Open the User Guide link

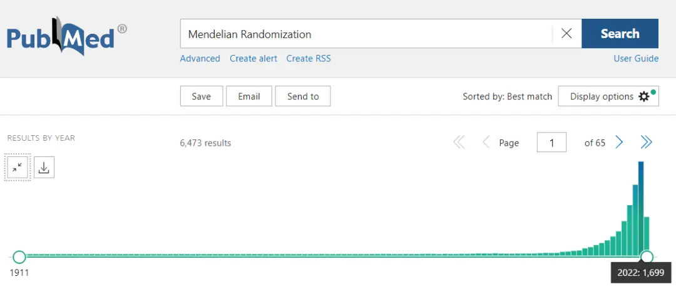pyautogui.click(x=636, y=59)
